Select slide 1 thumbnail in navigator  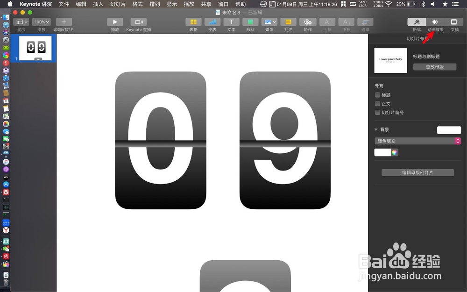pyautogui.click(x=35, y=48)
